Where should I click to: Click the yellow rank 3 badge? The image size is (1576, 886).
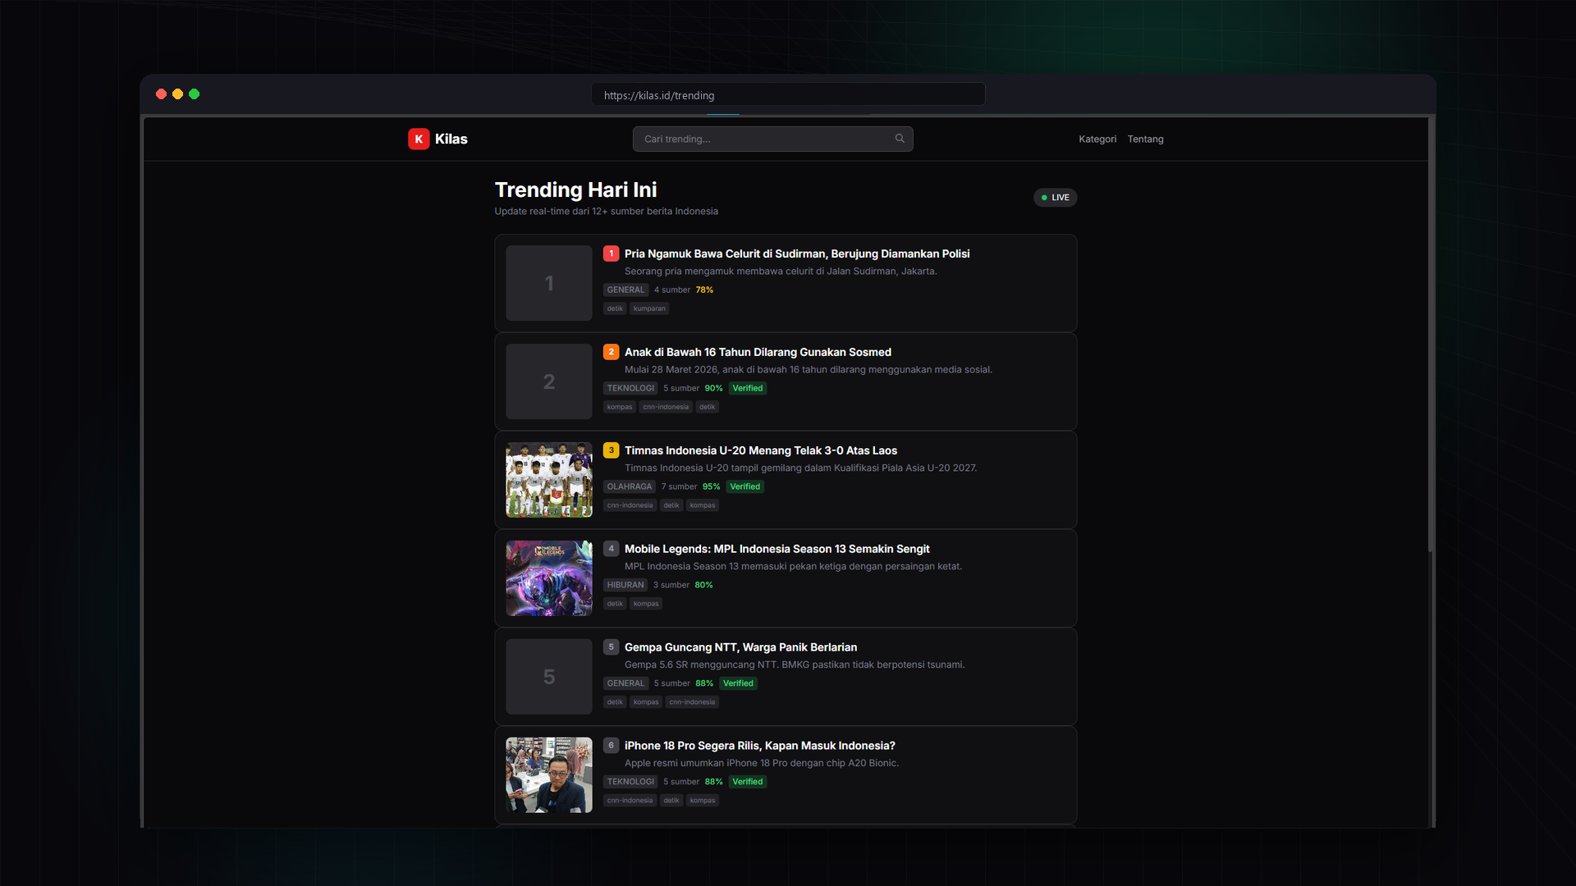611,450
